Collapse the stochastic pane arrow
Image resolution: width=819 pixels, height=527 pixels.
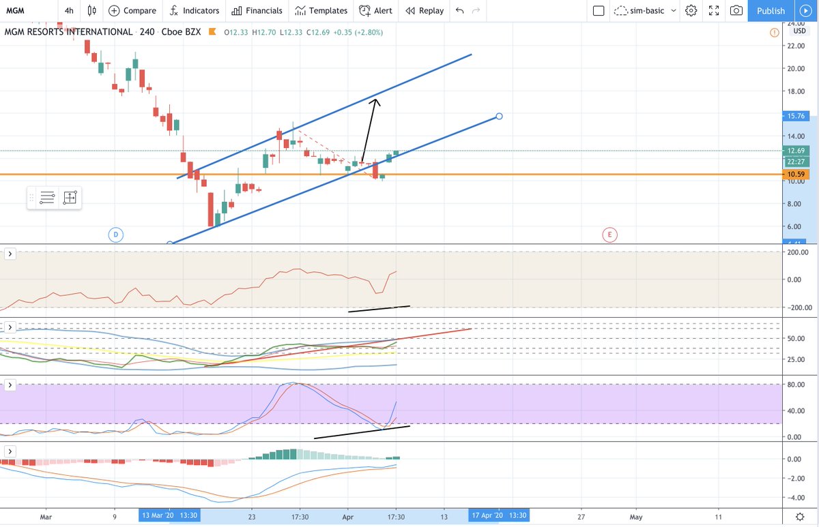click(10, 385)
